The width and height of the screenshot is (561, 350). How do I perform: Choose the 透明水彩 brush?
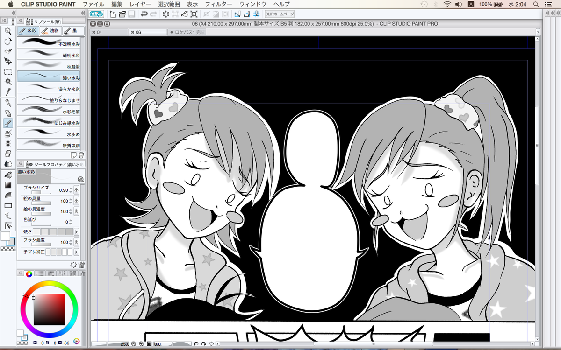click(x=49, y=54)
